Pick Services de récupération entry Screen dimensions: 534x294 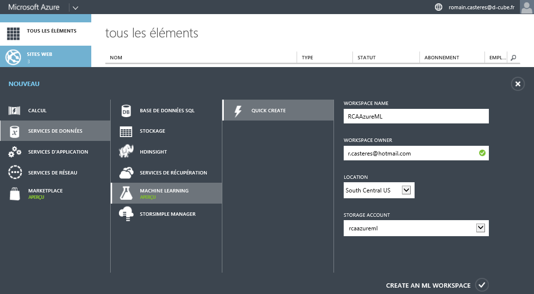point(167,173)
